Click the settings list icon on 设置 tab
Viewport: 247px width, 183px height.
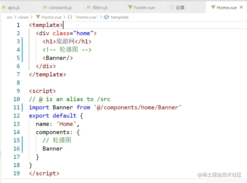point(172,7)
